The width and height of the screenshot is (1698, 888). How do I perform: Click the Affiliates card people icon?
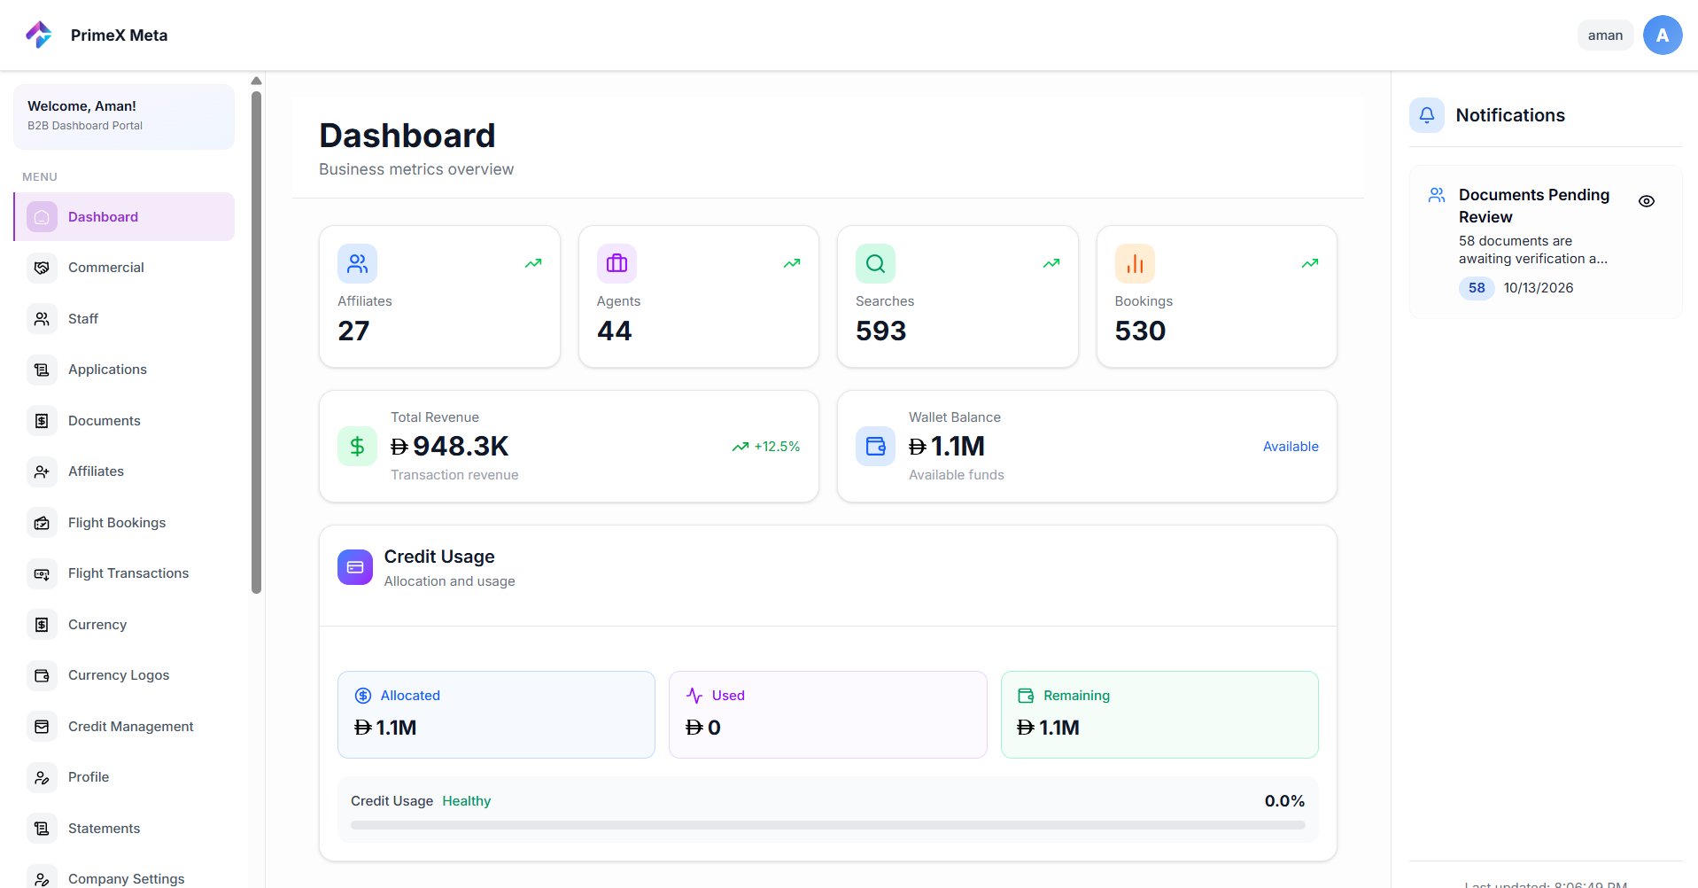(357, 263)
